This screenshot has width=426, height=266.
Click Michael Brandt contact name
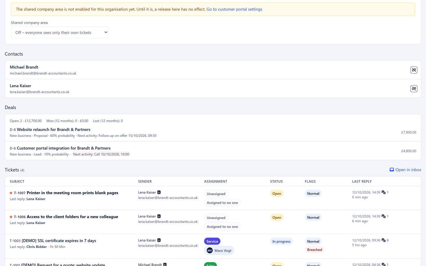[24, 67]
